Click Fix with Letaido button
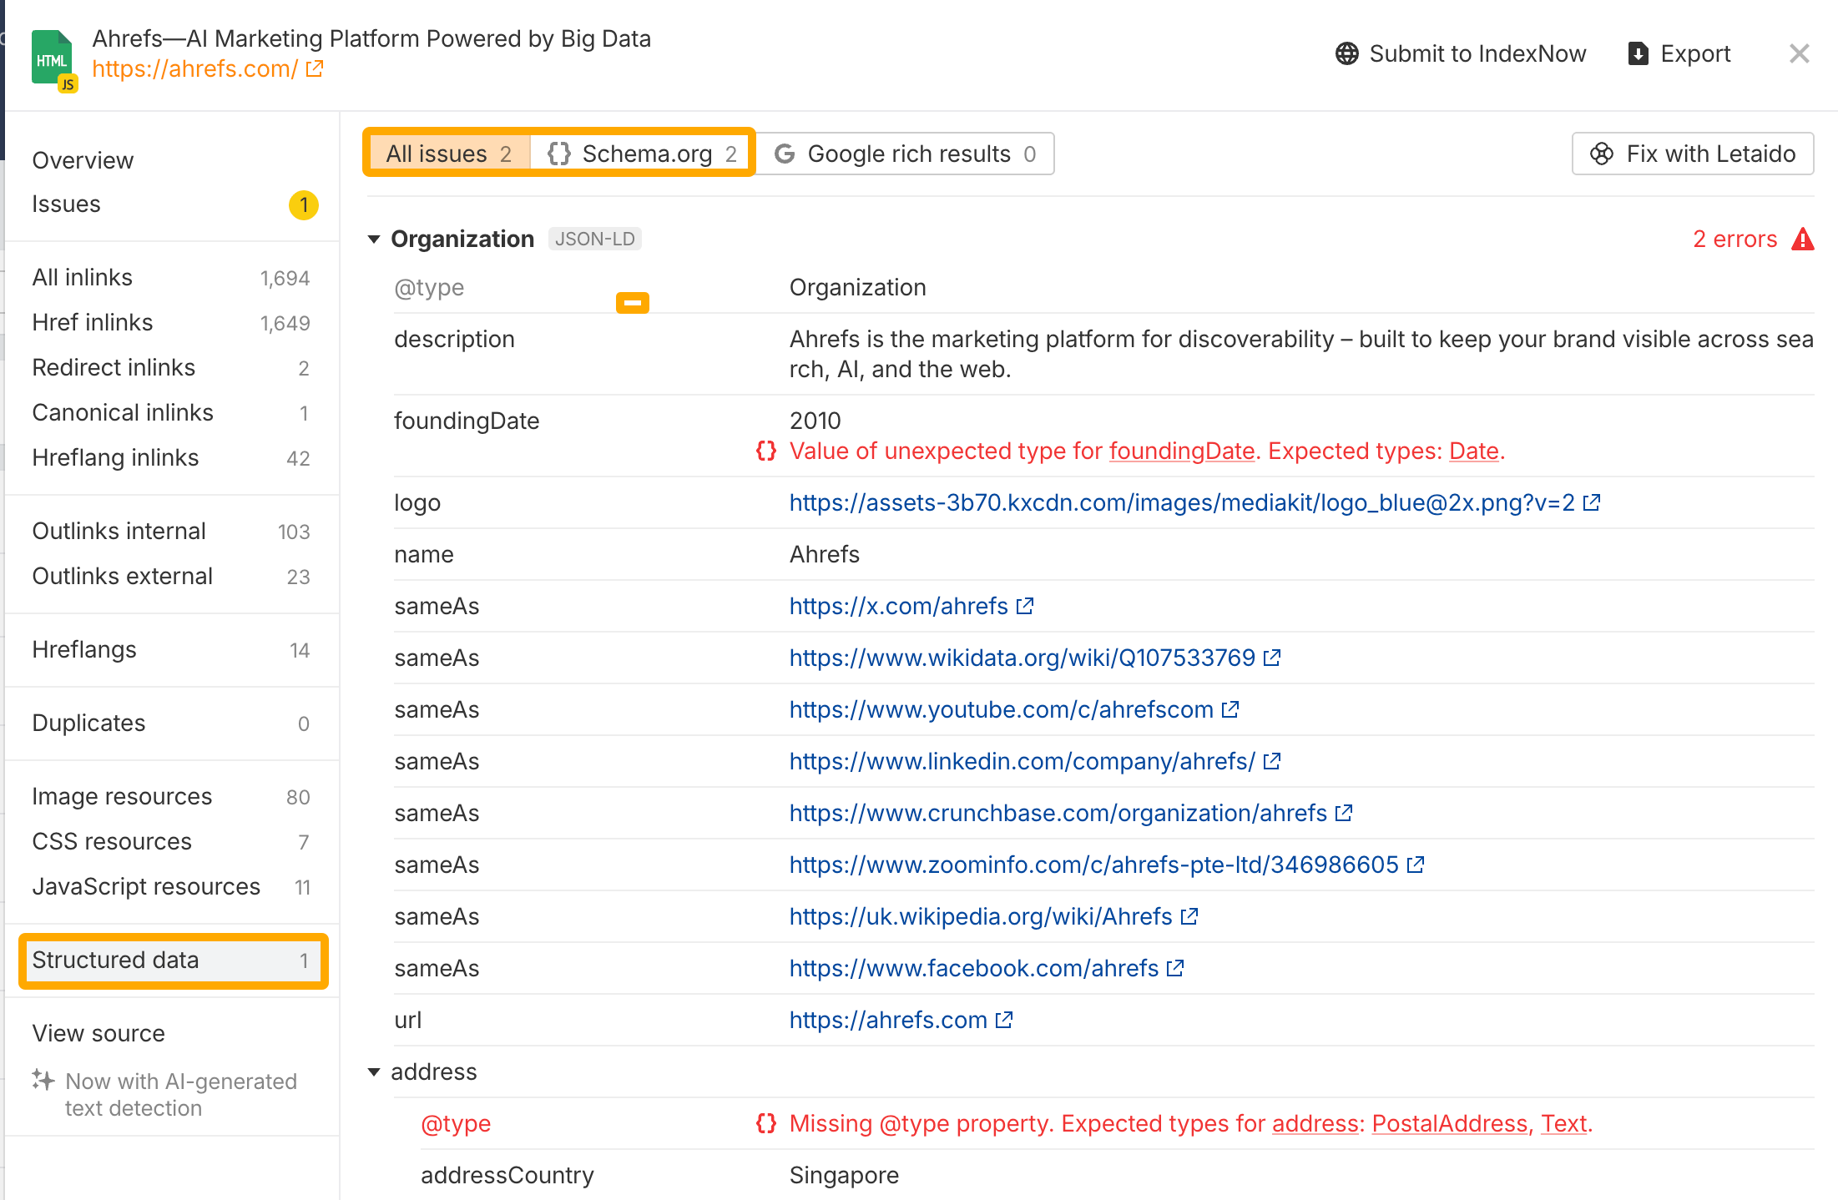 [x=1693, y=154]
